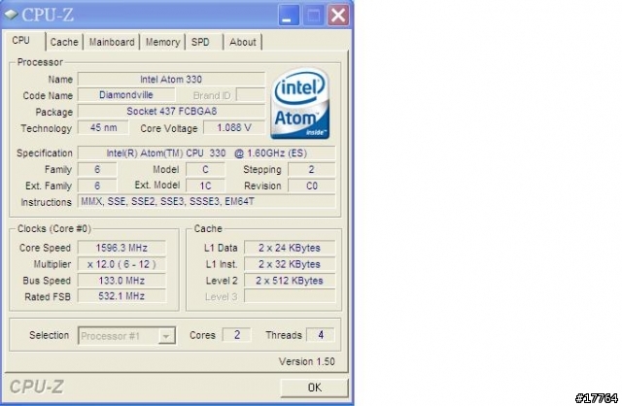
Task: Click the OK button
Action: [x=315, y=388]
